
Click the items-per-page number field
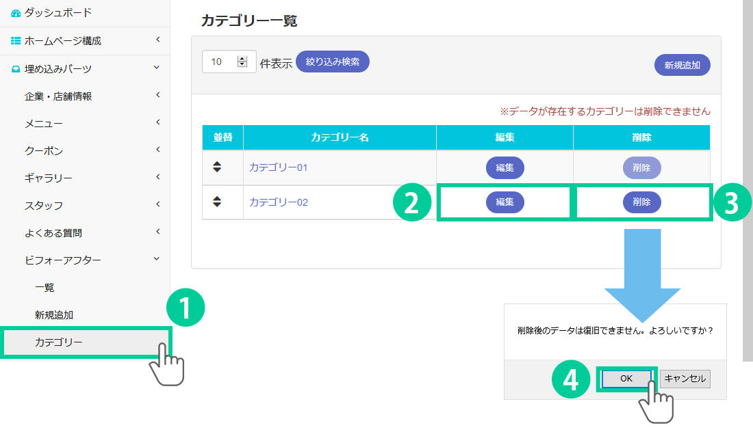tap(220, 62)
